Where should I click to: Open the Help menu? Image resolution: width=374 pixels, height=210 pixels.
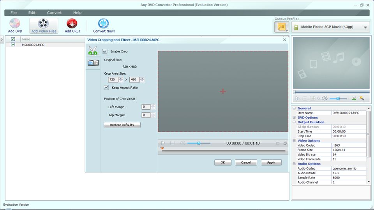pyautogui.click(x=77, y=12)
